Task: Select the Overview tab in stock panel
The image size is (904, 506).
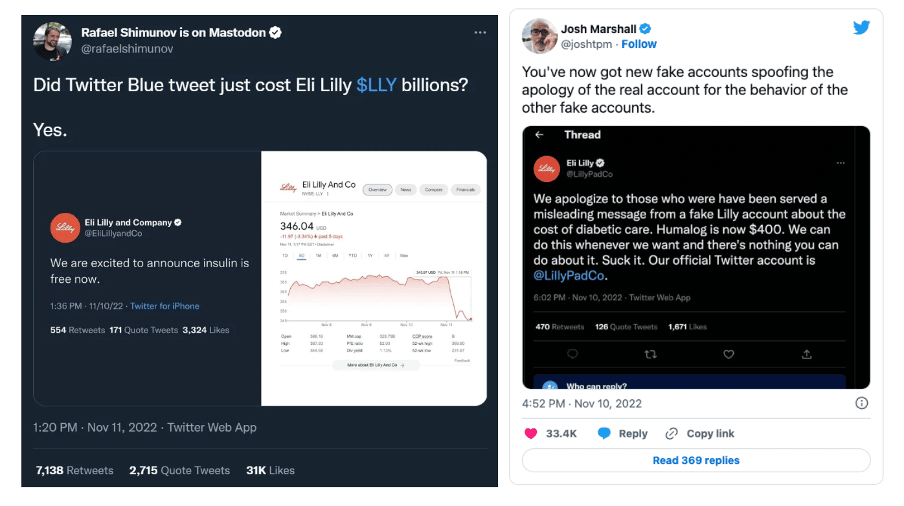Action: click(x=377, y=190)
